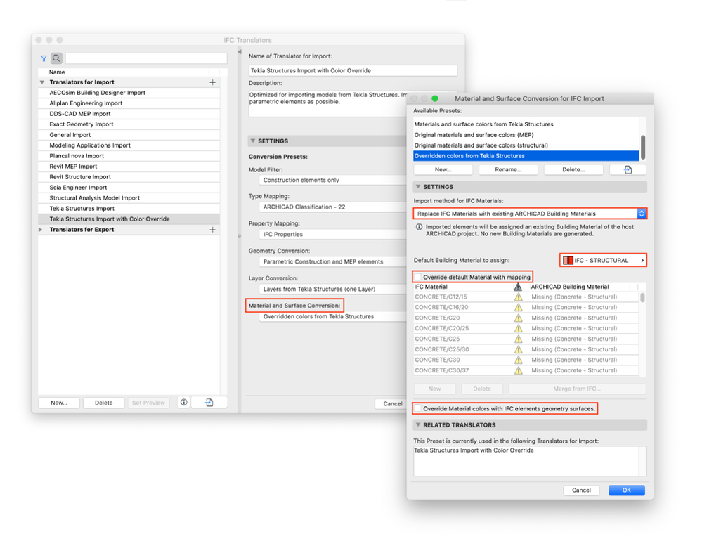Open Layer Conversion Tekla Structures preset
Viewport: 702px width, 546px height.
click(333, 289)
